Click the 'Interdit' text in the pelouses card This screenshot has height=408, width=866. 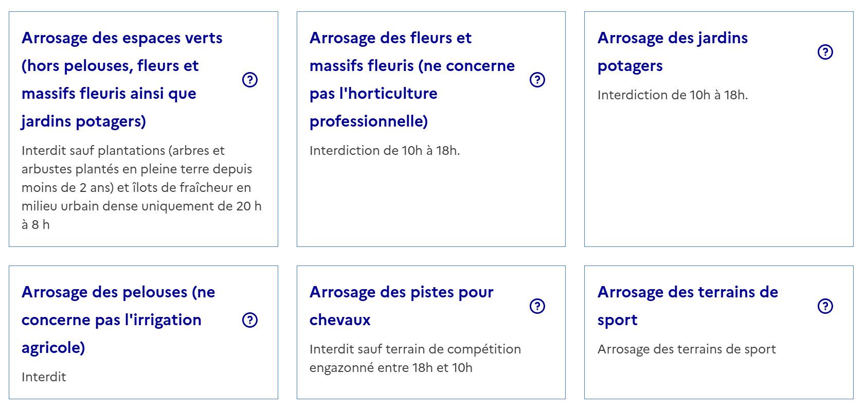pyautogui.click(x=44, y=377)
